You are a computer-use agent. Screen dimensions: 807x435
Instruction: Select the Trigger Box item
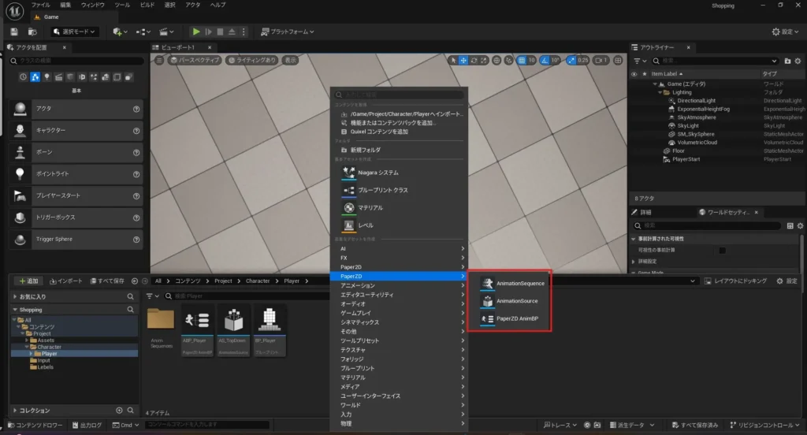pyautogui.click(x=76, y=217)
